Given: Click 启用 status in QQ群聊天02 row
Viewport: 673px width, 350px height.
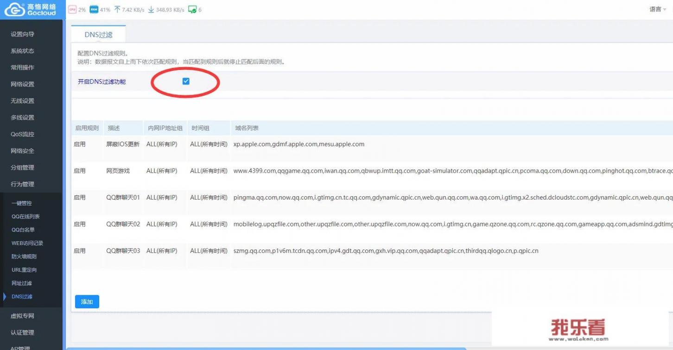Looking at the screenshot, I should [80, 224].
